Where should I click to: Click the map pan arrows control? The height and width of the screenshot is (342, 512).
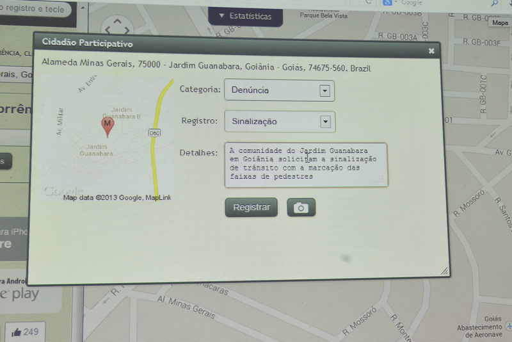(116, 29)
